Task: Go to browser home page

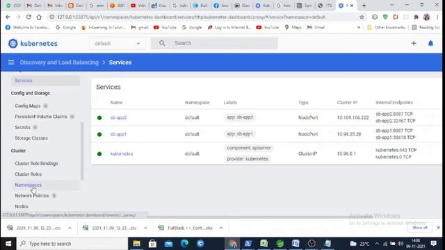Action: 39,17
